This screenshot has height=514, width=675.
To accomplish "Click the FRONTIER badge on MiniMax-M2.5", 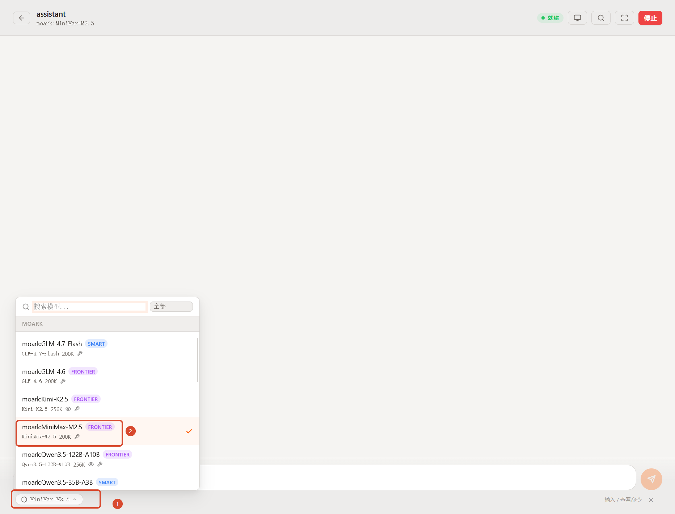I will (100, 427).
